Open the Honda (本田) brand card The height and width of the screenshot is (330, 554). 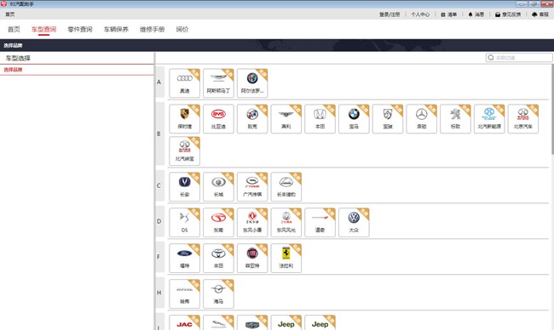320,119
